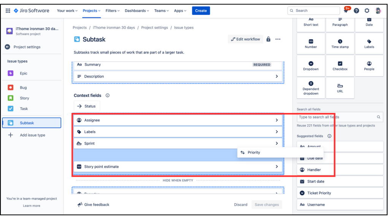The width and height of the screenshot is (389, 219).
Task: Open the help question mark icon
Action: [356, 11]
